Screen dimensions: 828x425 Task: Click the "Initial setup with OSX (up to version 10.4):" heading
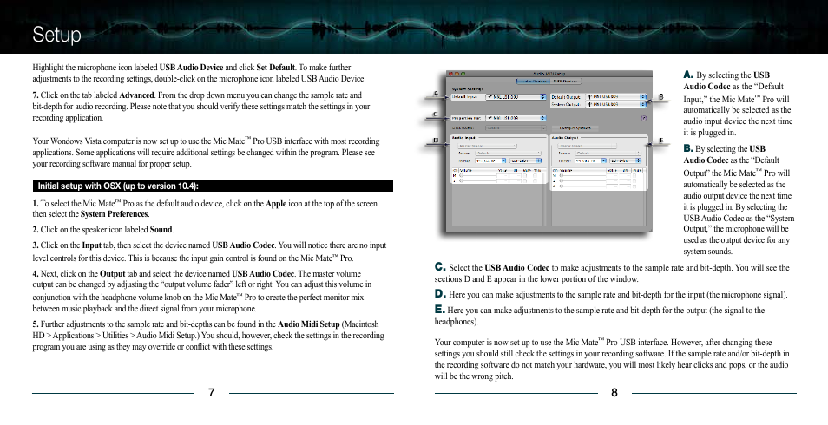point(118,186)
